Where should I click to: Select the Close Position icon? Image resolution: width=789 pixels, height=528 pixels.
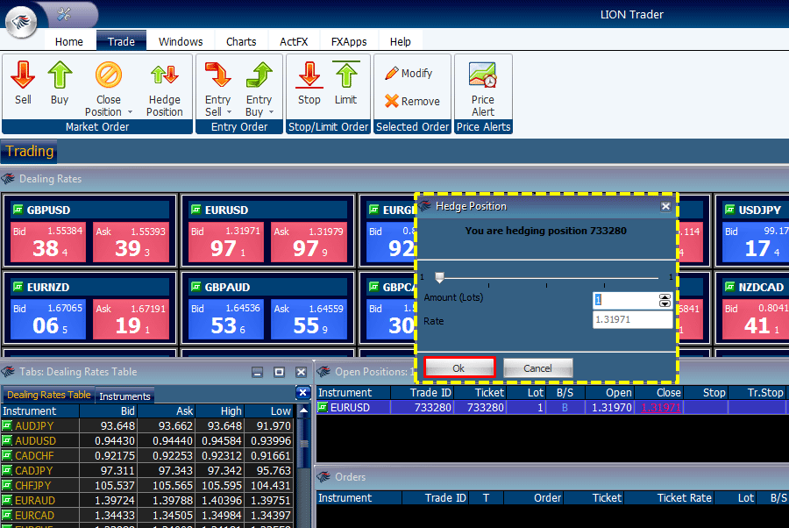tap(108, 75)
